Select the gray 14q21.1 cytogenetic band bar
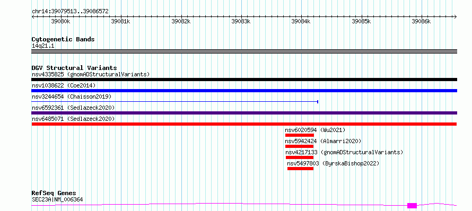This screenshot has height=211, width=472. coord(244,51)
